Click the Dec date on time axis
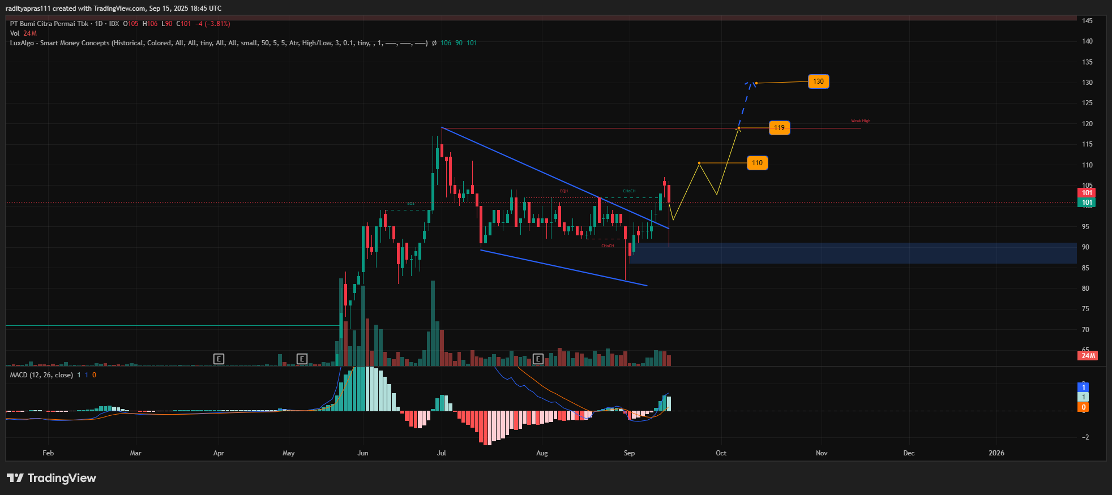This screenshot has width=1112, height=495. (909, 453)
